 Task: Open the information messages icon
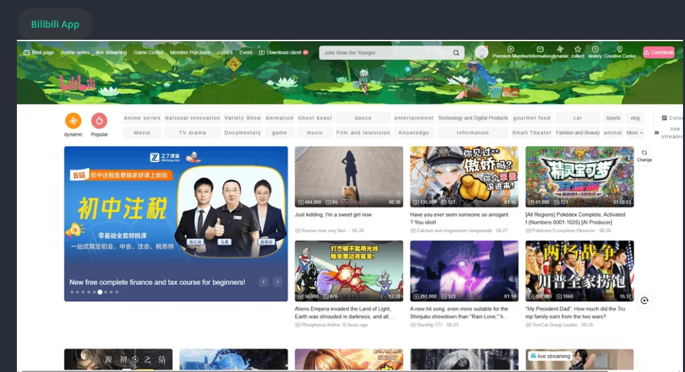pyautogui.click(x=540, y=49)
